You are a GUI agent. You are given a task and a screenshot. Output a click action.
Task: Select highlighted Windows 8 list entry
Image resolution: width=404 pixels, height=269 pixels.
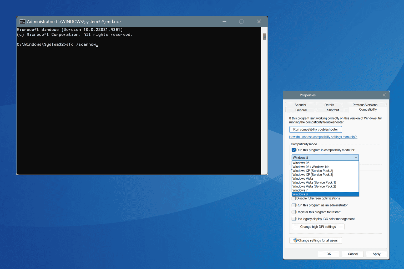[325, 194]
